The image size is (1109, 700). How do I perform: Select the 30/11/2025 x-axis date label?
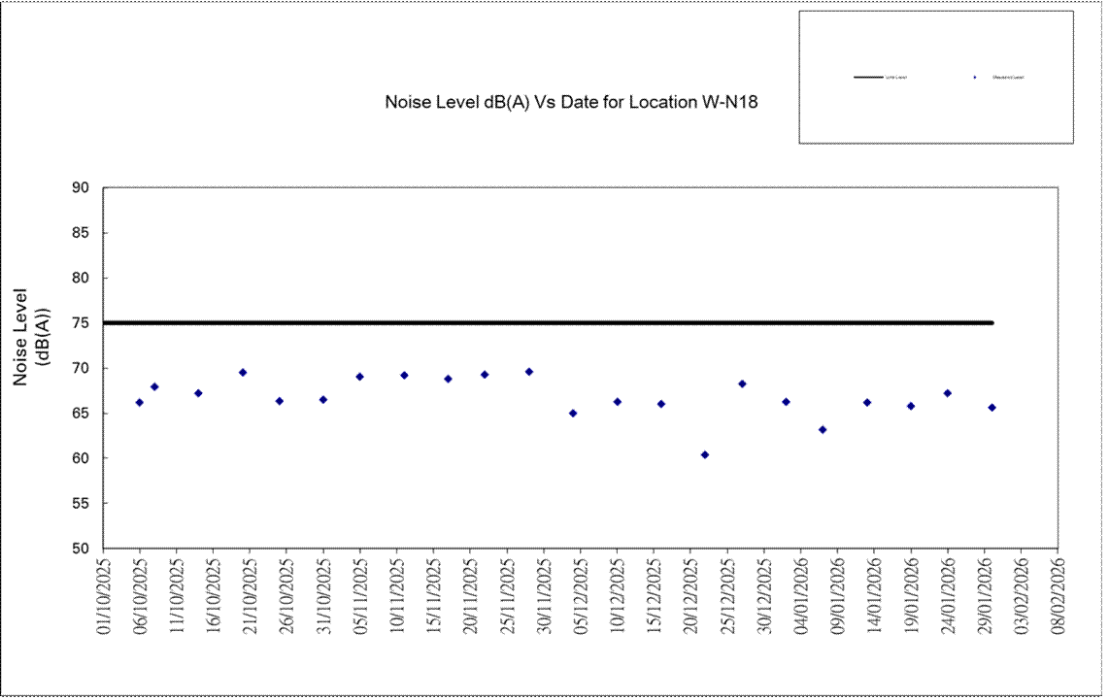click(x=544, y=594)
